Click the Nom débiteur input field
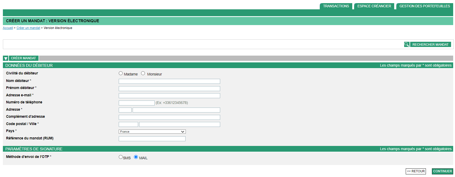 pos(169,81)
